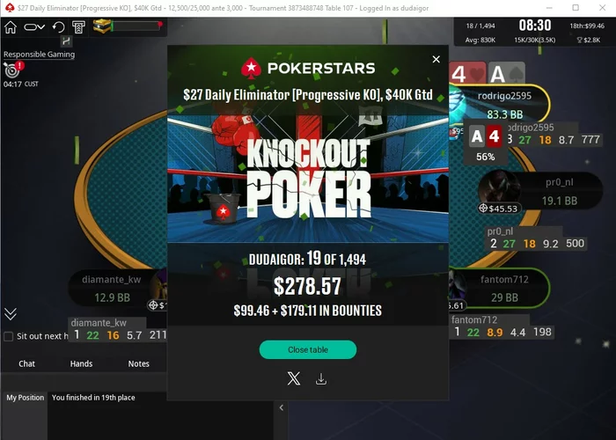Open the Responsible Gaming link
This screenshot has width=616, height=440.
39,55
